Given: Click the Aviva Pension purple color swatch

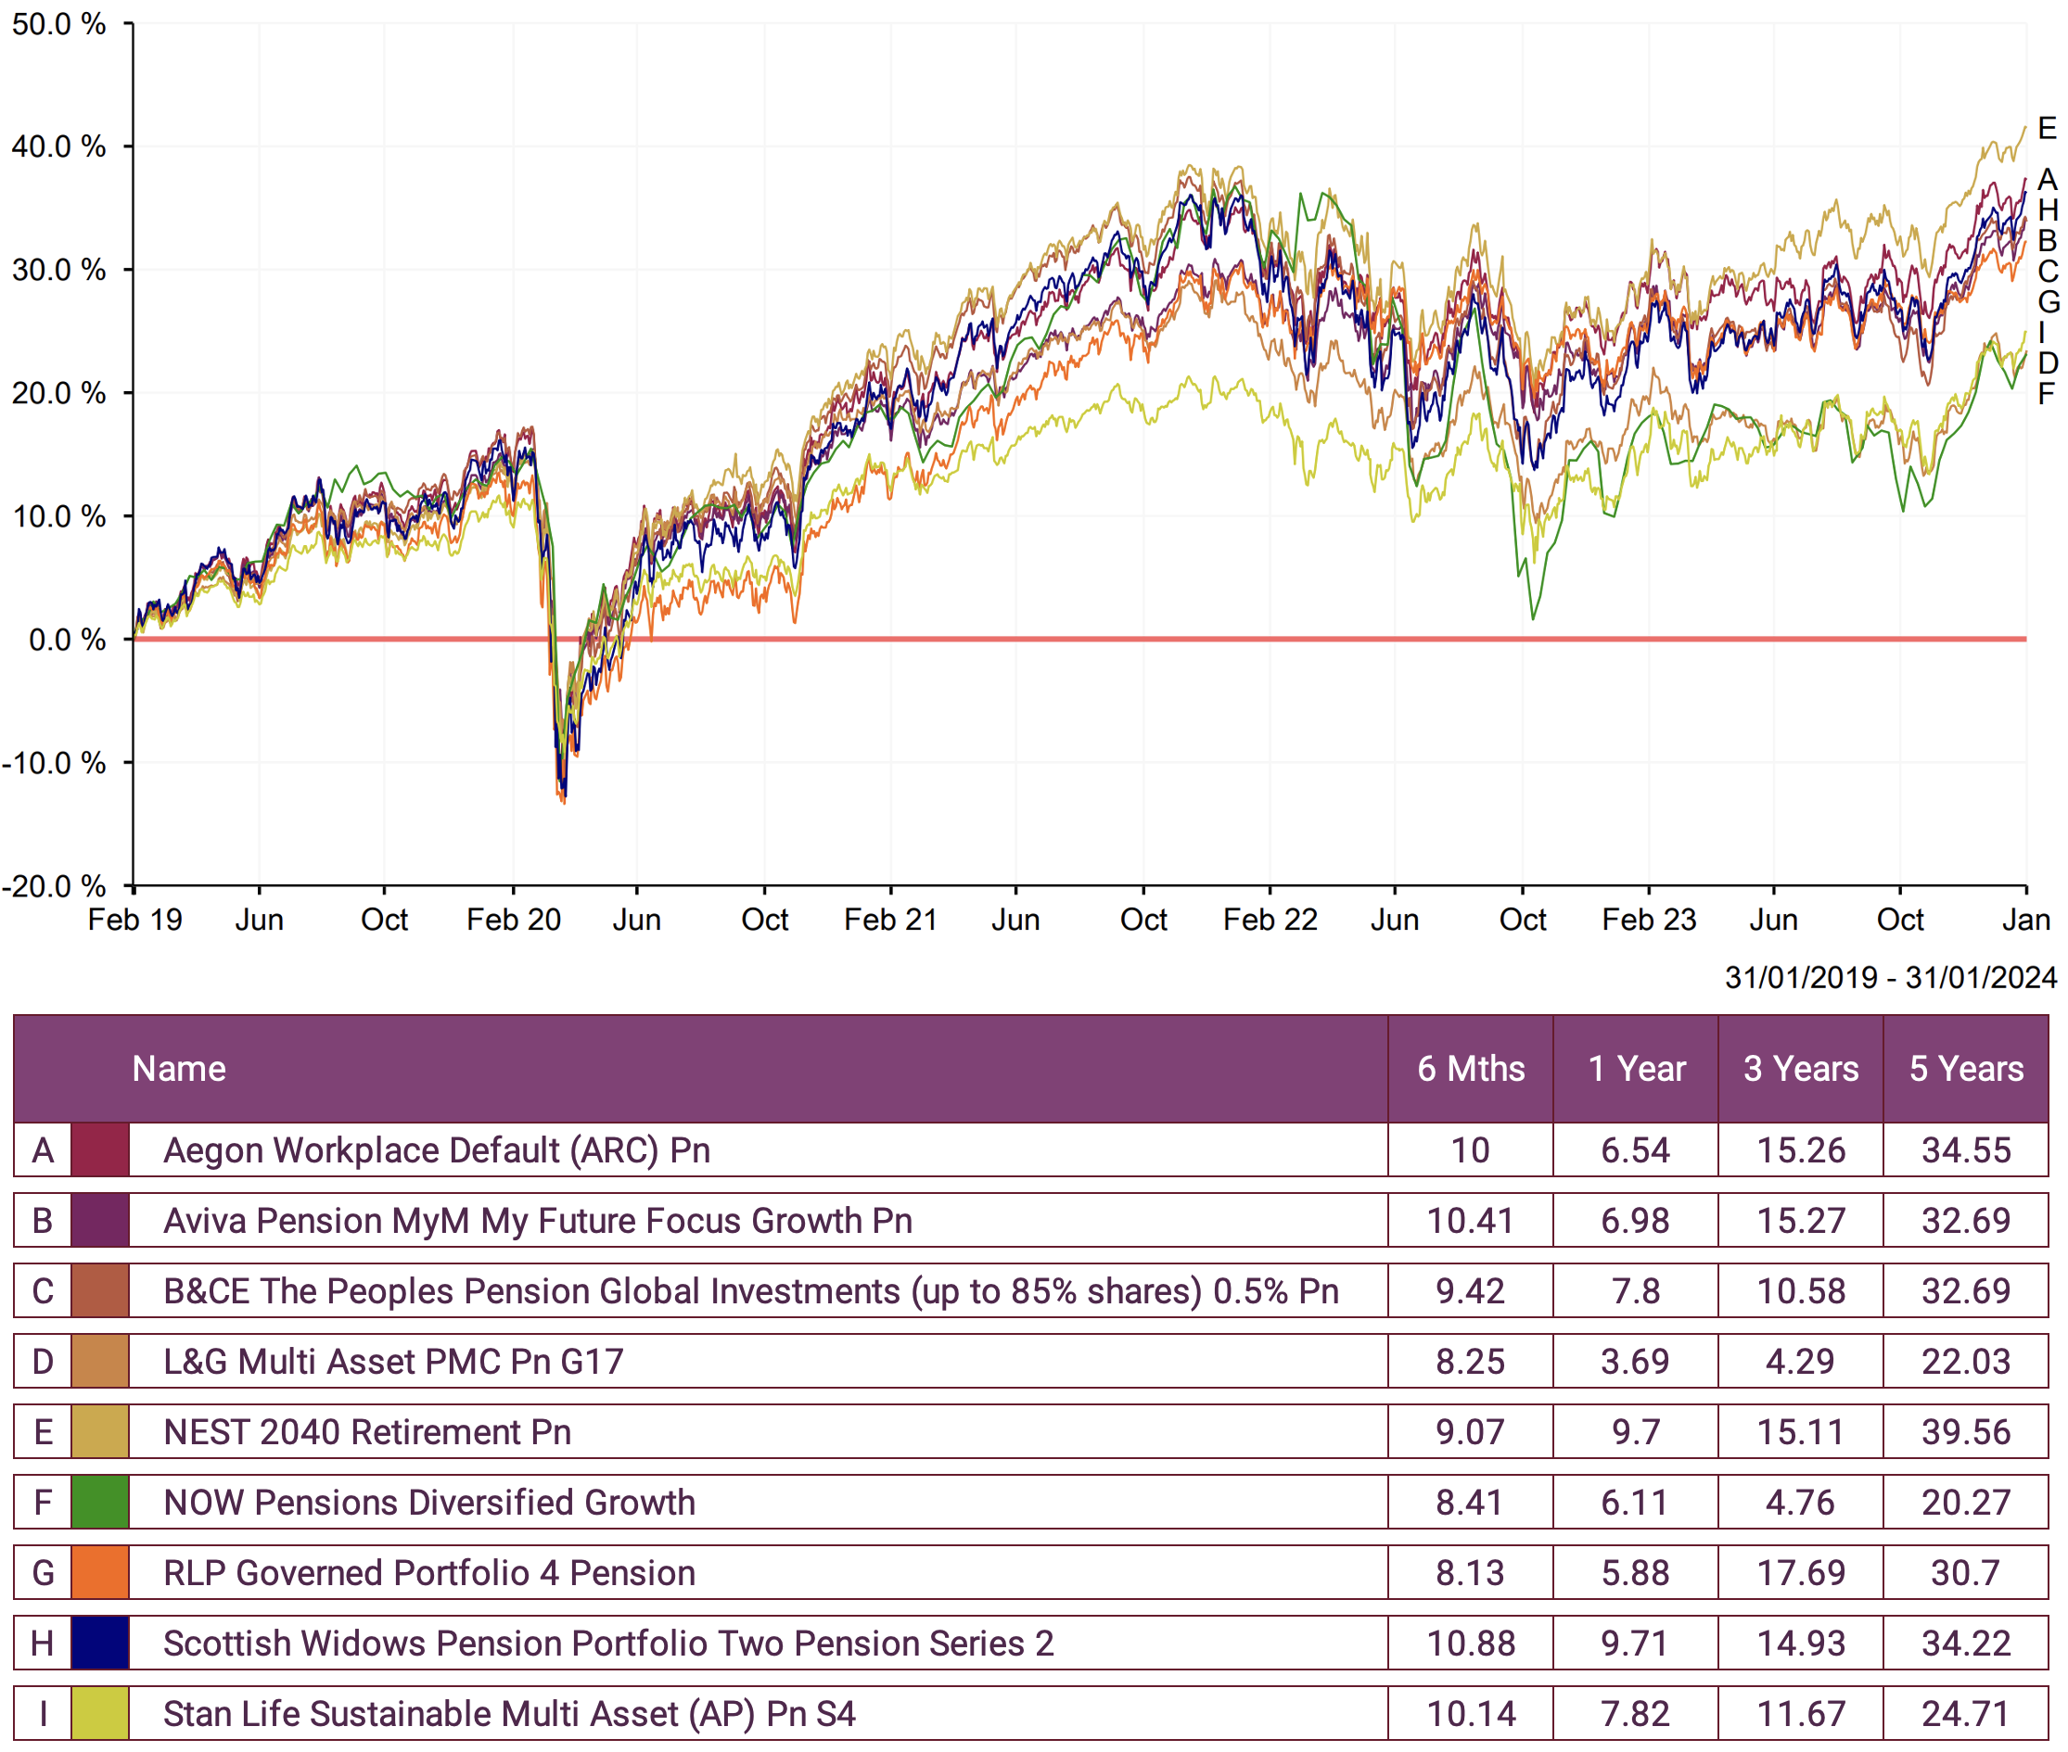Looking at the screenshot, I should coord(100,1220).
